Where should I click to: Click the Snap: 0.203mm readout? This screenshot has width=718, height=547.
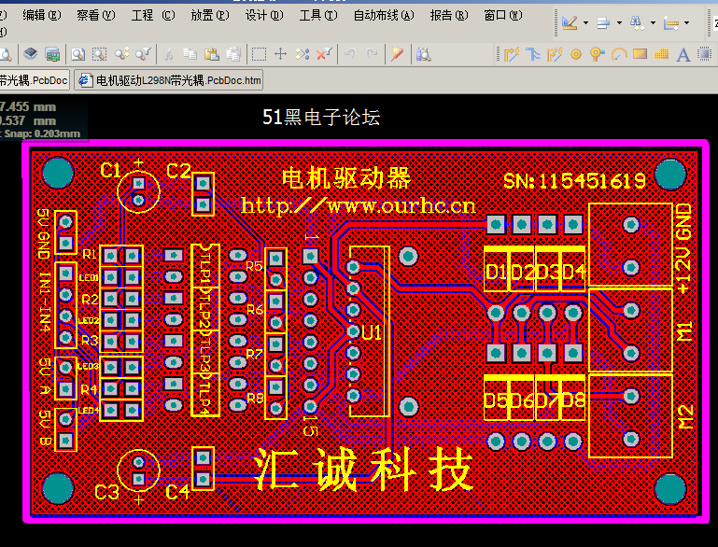tap(40, 133)
